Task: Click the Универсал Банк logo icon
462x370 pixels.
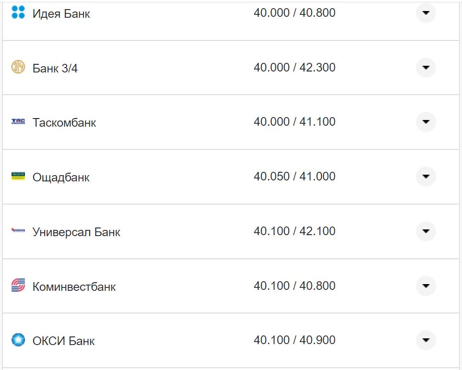Action: [x=18, y=231]
